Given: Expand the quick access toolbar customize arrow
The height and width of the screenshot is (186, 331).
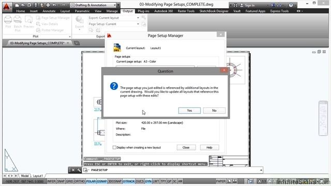Looking at the screenshot, I should pyautogui.click(x=118, y=5).
